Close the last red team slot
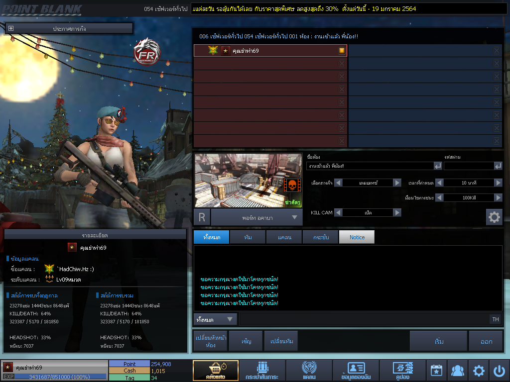The height and width of the screenshot is (382, 510). [342, 141]
